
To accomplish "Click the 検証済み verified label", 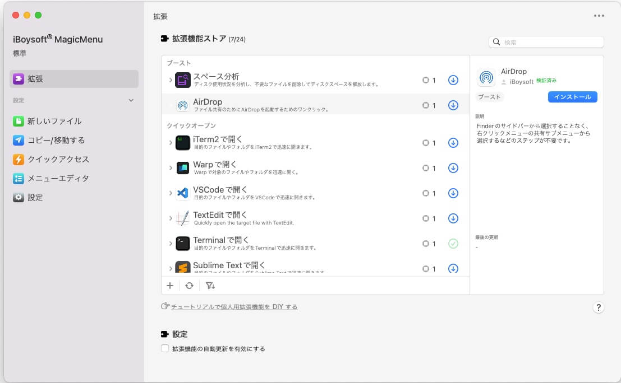I will pos(546,81).
